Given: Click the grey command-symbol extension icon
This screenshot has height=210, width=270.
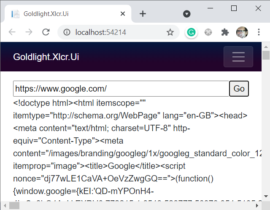Looking at the screenshot, I should coord(208,32).
